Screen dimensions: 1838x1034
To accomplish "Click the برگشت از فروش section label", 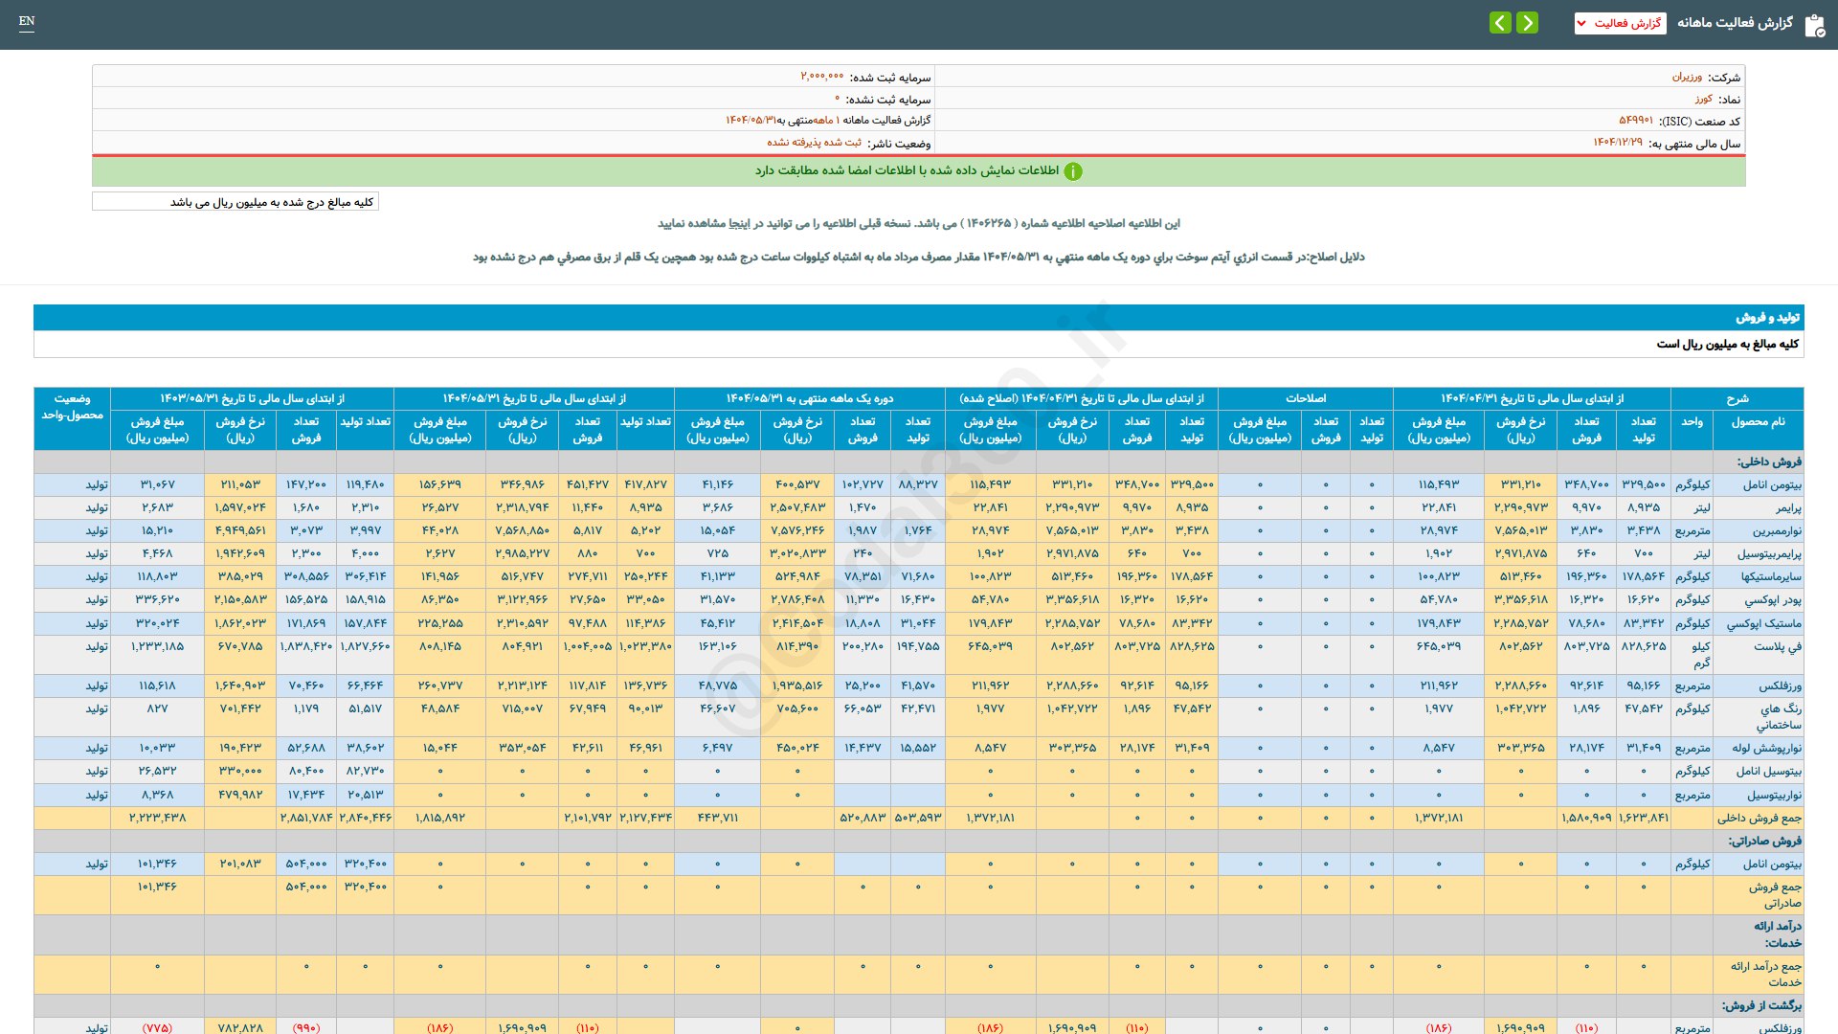I will tap(1761, 1005).
